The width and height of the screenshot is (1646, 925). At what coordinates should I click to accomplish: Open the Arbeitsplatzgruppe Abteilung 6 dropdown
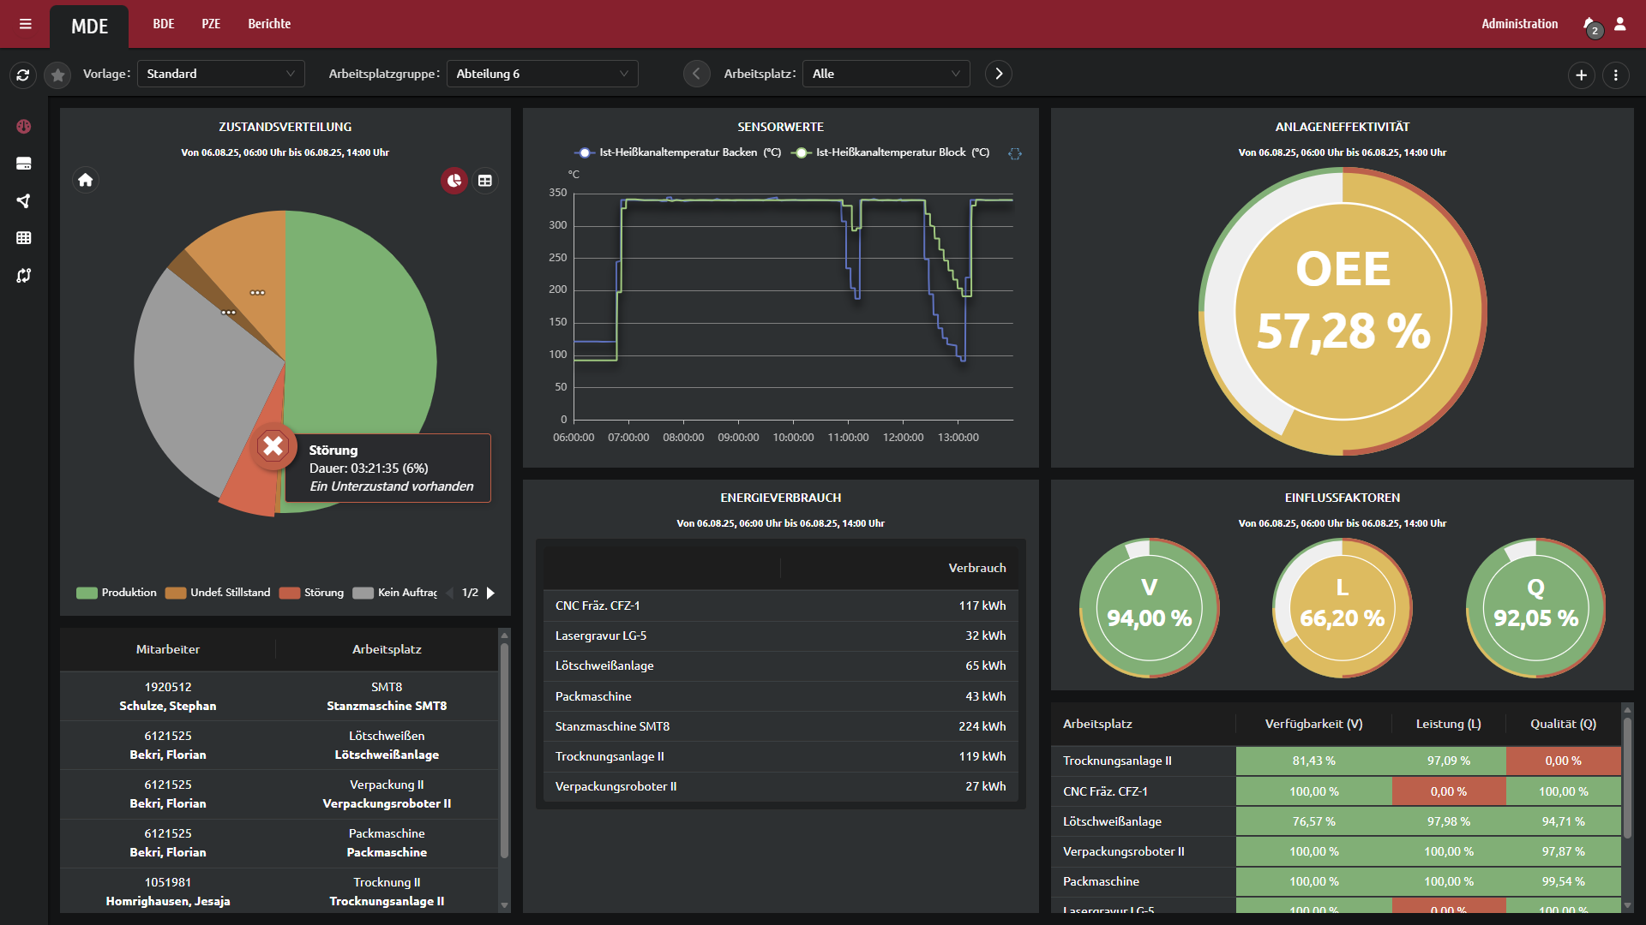[x=543, y=74]
